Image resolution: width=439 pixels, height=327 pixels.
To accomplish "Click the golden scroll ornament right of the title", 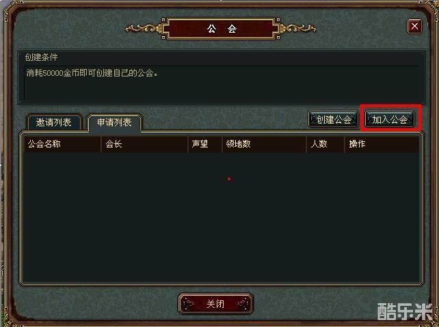I will pyautogui.click(x=298, y=29).
